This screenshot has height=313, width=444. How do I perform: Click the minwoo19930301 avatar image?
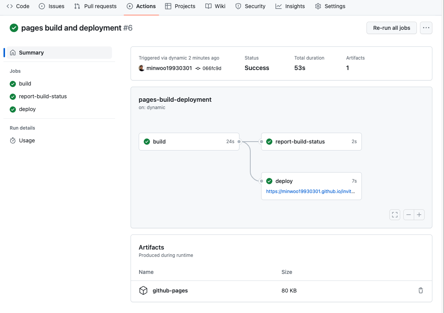coord(141,68)
